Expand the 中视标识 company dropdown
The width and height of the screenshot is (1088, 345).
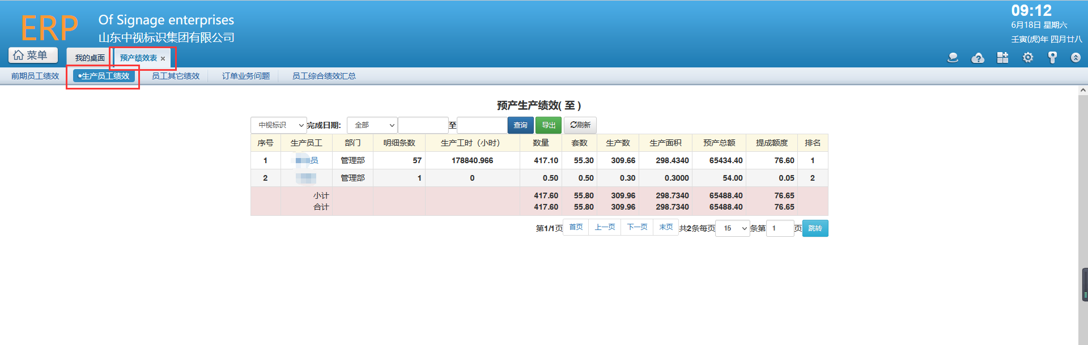278,125
